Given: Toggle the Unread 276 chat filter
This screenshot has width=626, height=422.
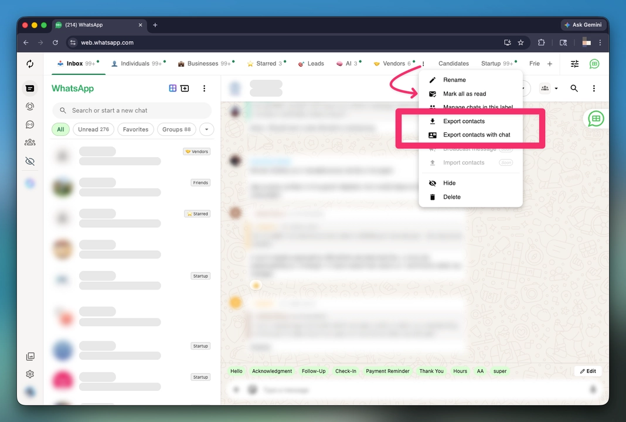Looking at the screenshot, I should click(x=93, y=129).
